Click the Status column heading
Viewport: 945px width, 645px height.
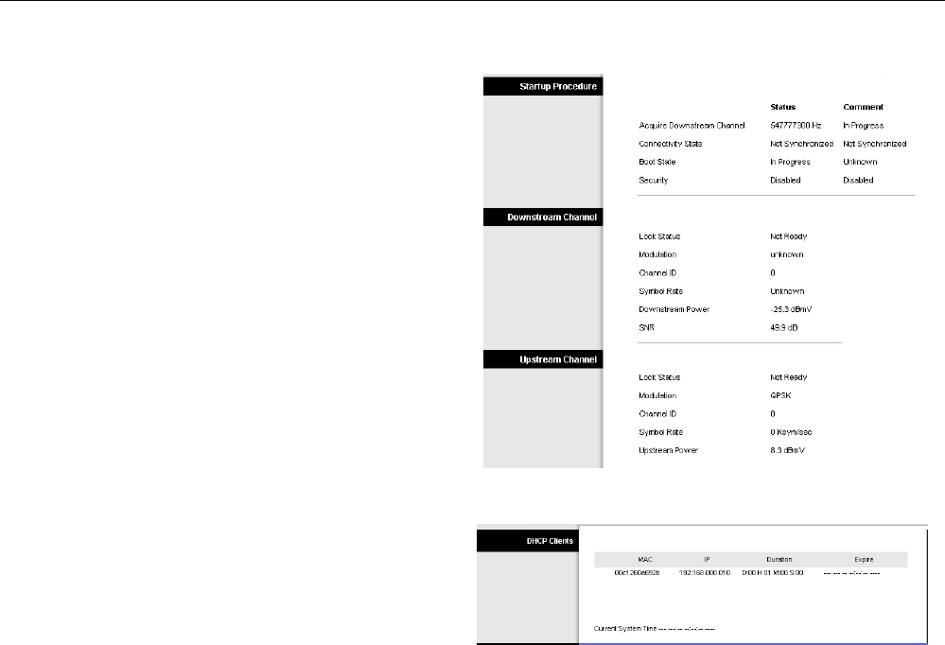(783, 107)
